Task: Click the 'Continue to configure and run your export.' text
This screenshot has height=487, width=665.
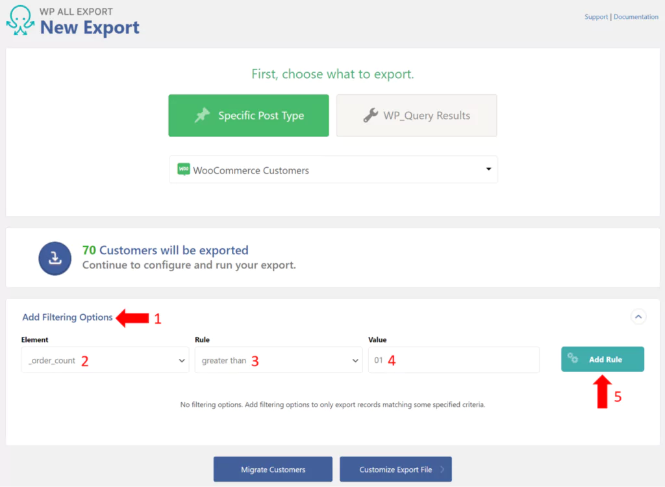Action: click(x=189, y=265)
